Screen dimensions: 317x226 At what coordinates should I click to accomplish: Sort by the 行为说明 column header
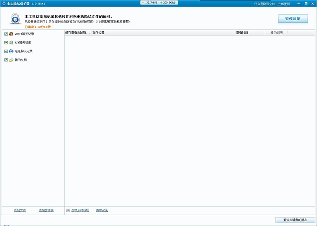click(x=276, y=33)
